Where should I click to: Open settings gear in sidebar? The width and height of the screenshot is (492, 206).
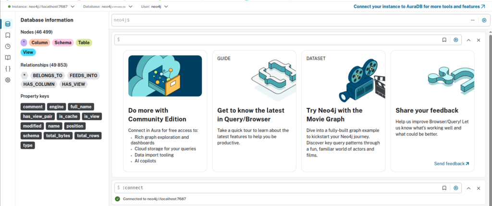[8, 80]
